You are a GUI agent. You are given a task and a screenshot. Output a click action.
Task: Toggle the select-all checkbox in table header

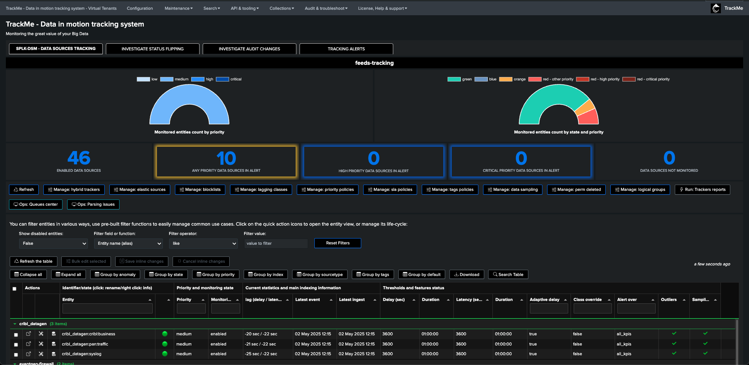tap(14, 289)
